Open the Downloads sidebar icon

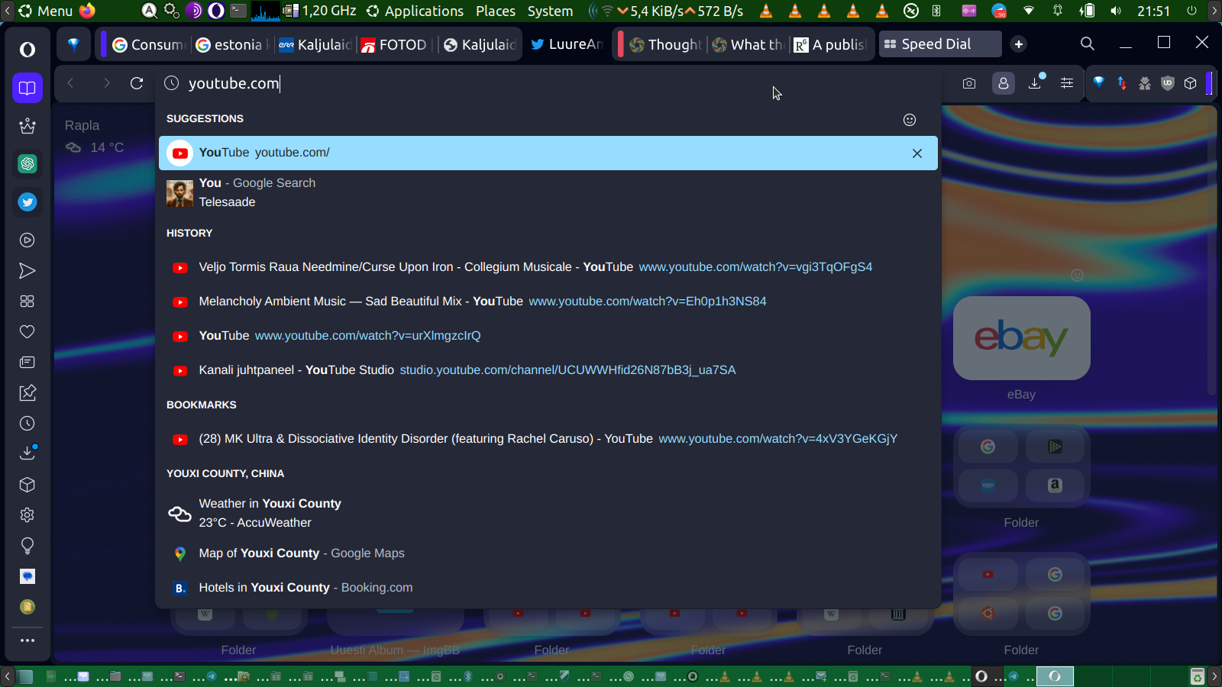coord(27,453)
